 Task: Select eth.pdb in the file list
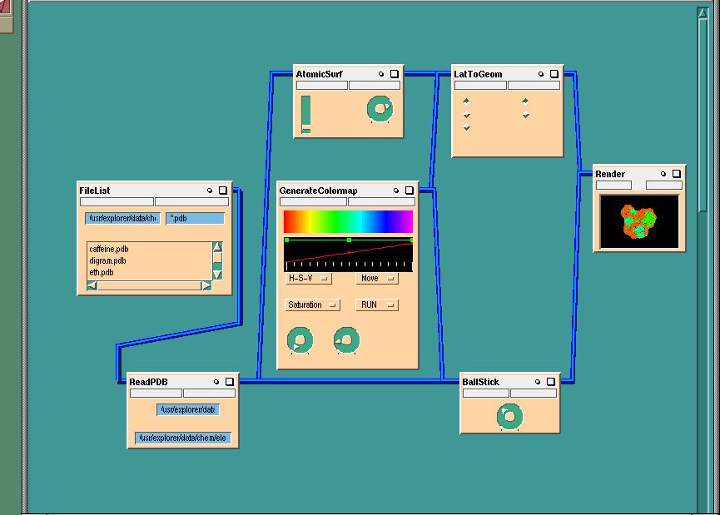pyautogui.click(x=102, y=272)
